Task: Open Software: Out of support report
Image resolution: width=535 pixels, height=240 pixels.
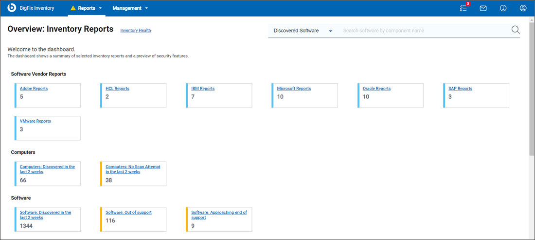Action: pyautogui.click(x=128, y=213)
